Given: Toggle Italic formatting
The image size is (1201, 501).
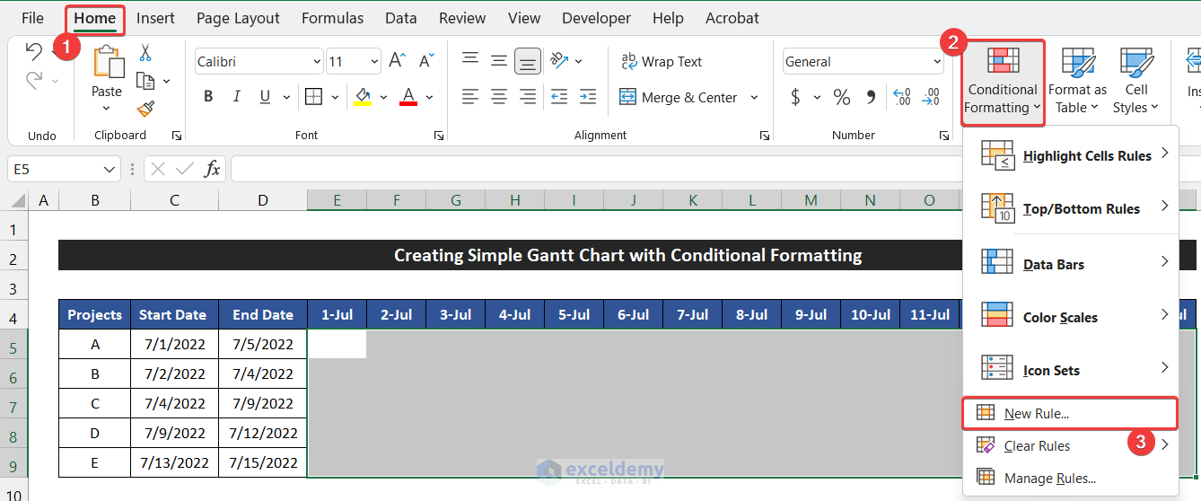Looking at the screenshot, I should point(237,97).
